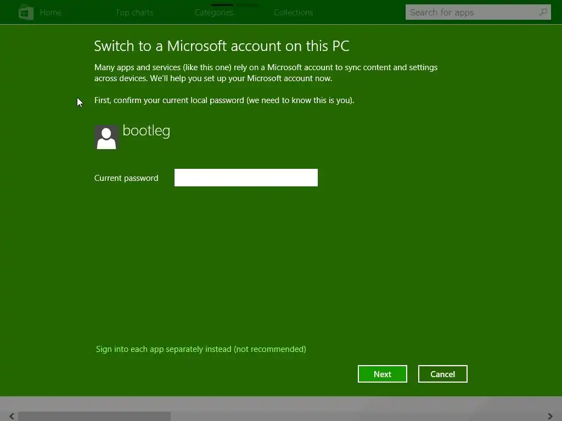562x421 pixels.
Task: Click the bootleg account name
Action: tap(146, 130)
